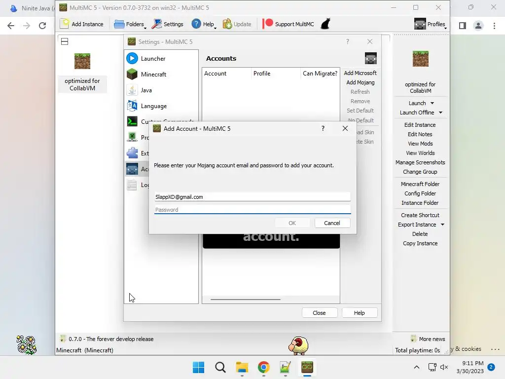Select the optimized for CollabVM instance icon
Image resolution: width=505 pixels, height=379 pixels.
click(82, 61)
